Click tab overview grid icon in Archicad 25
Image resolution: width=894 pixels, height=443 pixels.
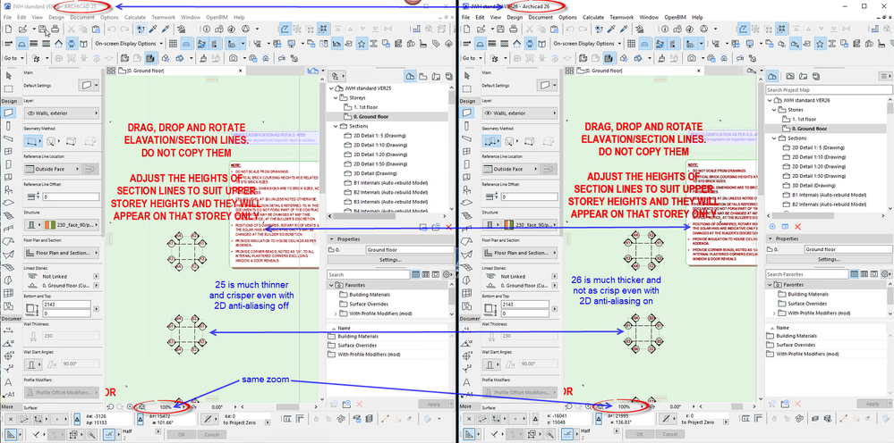(111, 71)
